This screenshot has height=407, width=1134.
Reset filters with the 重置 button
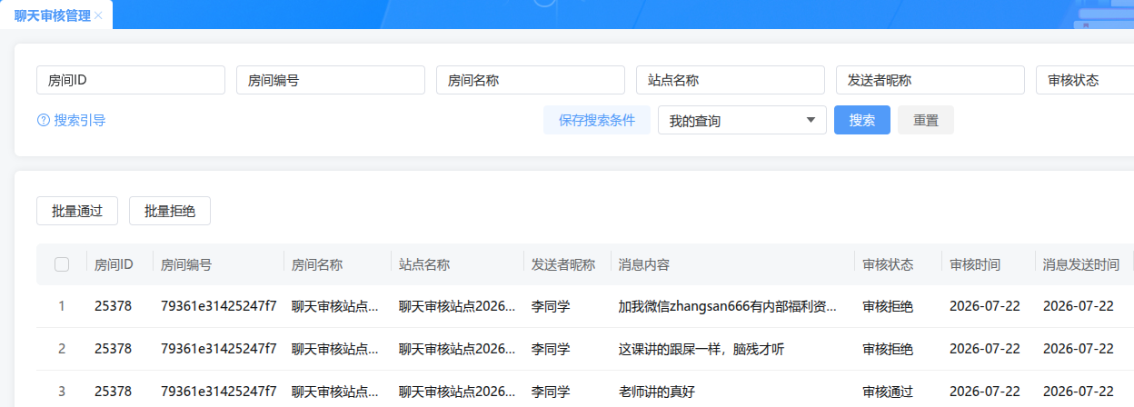click(x=926, y=120)
